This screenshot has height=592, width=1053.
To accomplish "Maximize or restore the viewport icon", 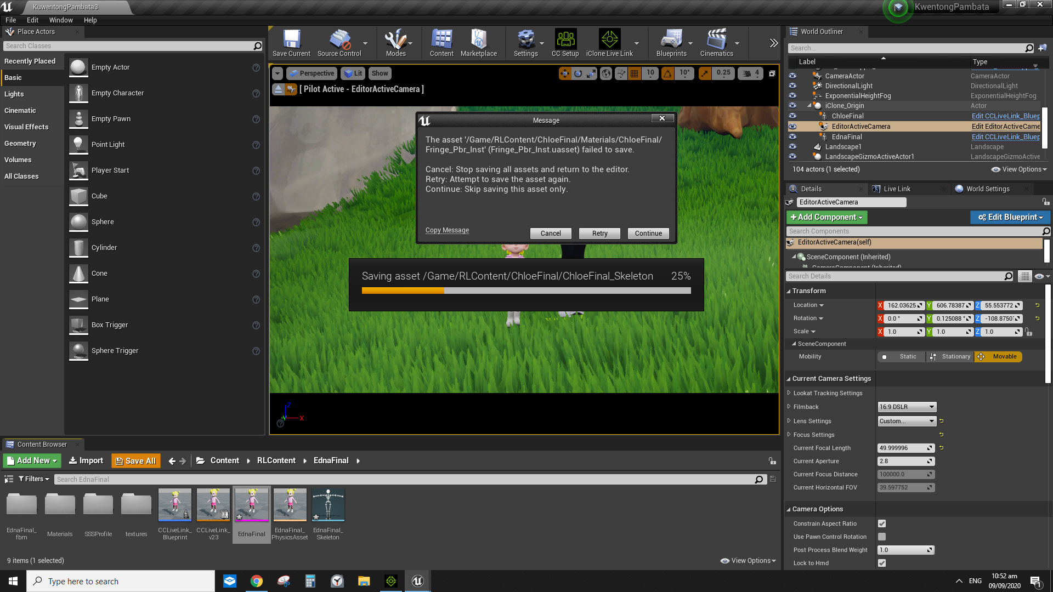I will 772,73.
